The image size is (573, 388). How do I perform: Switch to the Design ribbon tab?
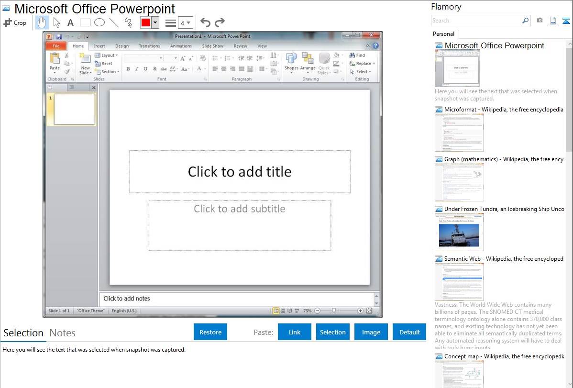[122, 46]
